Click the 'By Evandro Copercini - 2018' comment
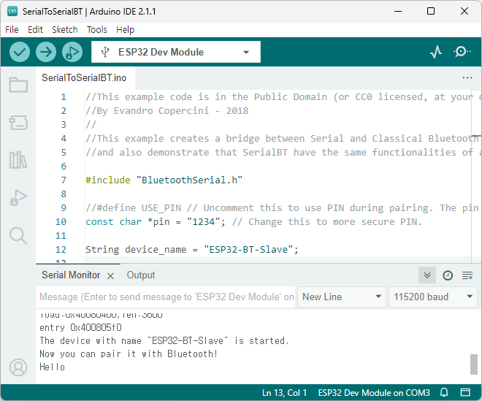Image resolution: width=482 pixels, height=401 pixels. (x=167, y=111)
